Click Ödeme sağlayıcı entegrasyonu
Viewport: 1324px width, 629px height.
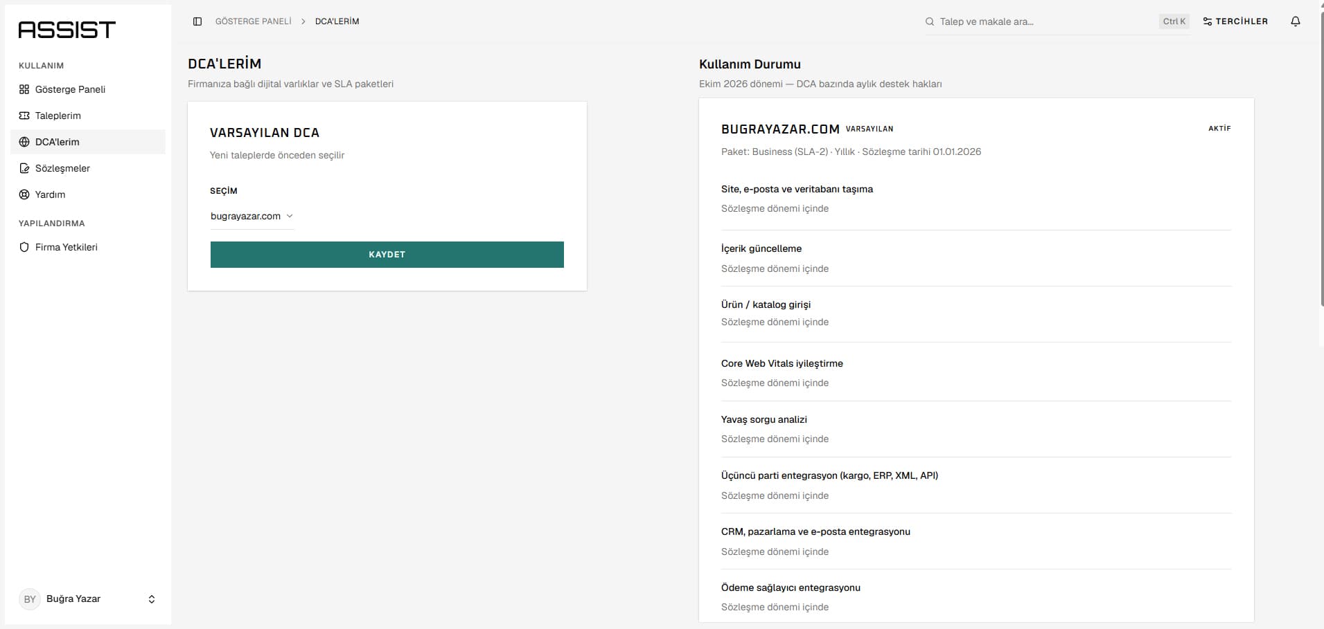point(791,587)
